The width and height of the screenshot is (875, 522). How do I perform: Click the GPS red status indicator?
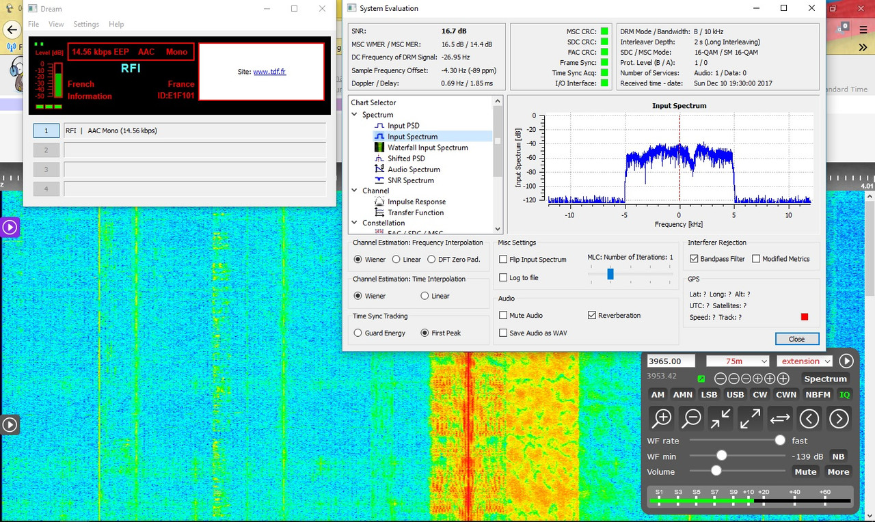pyautogui.click(x=805, y=316)
